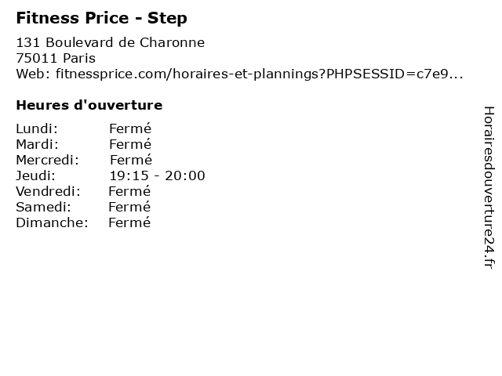Click the vertical "Horairesdouverture24.fr" watermark
Screen dimensions: 502x376
click(488, 187)
